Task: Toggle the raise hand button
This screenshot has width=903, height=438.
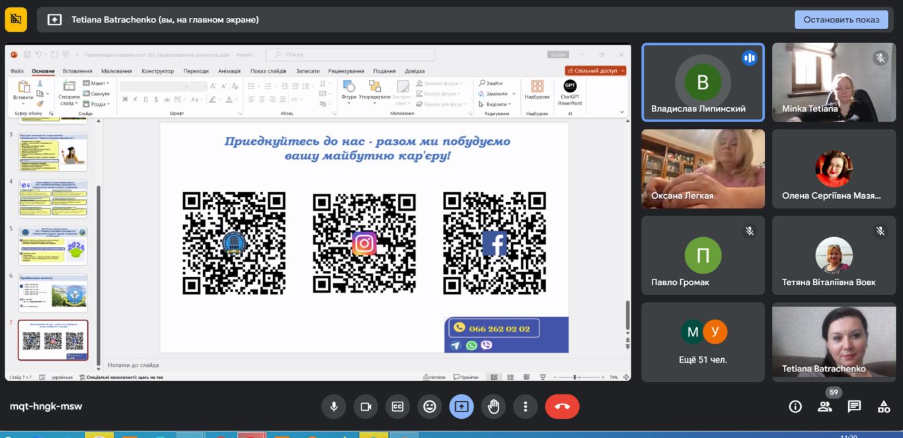Action: point(494,407)
